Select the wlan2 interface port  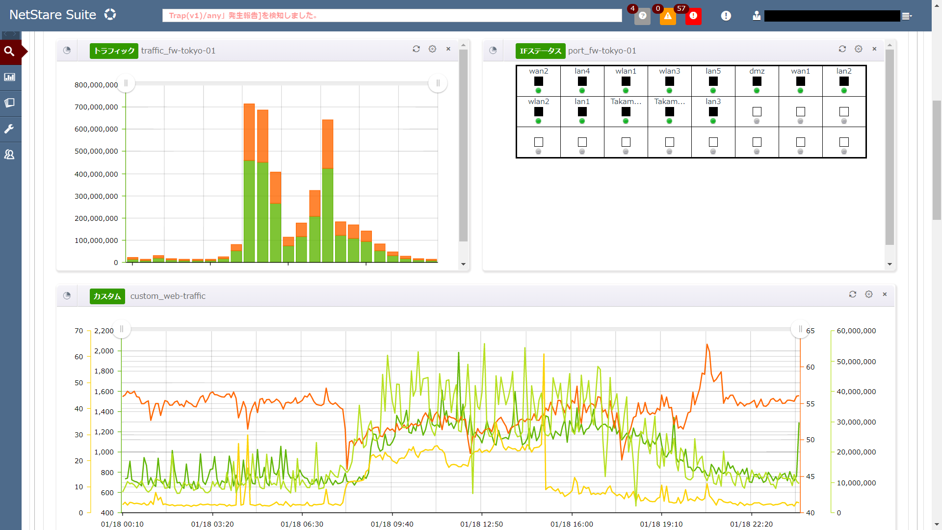[x=539, y=111]
